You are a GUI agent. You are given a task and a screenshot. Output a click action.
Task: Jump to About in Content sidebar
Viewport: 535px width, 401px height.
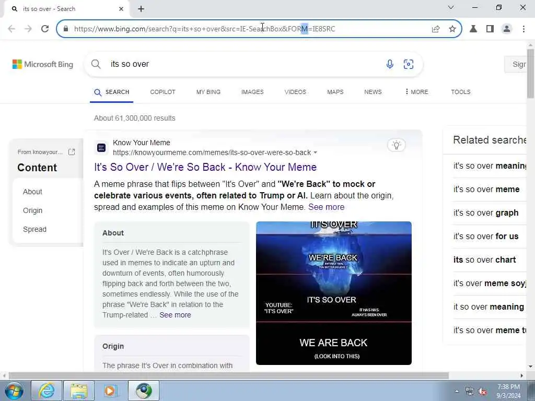tap(32, 192)
